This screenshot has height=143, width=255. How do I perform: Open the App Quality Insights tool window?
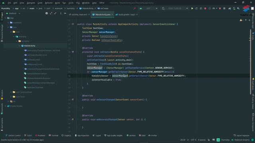(113, 135)
